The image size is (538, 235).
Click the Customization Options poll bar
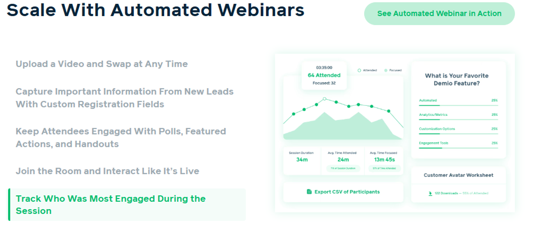pos(458,134)
